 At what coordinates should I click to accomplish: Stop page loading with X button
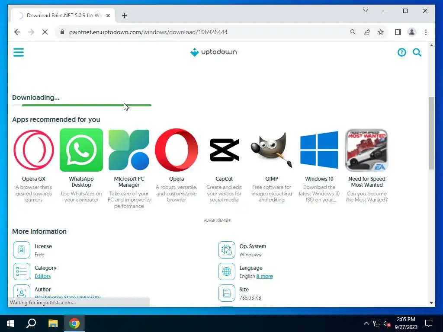coord(45,32)
